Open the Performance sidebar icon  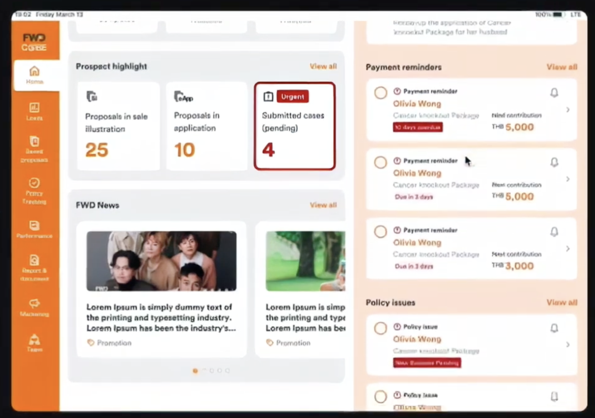tap(34, 229)
